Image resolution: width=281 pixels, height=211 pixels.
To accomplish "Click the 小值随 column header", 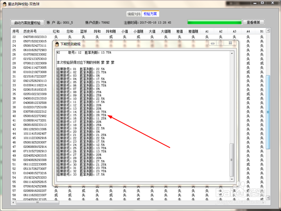I will [138, 32].
